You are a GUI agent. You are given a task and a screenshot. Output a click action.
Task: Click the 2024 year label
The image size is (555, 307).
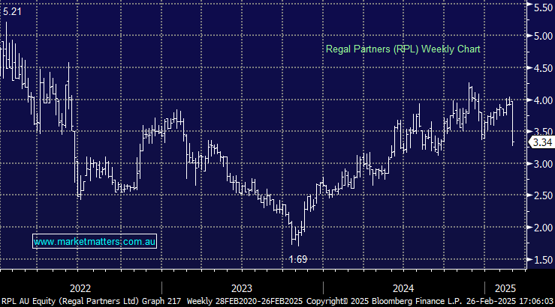click(x=403, y=288)
